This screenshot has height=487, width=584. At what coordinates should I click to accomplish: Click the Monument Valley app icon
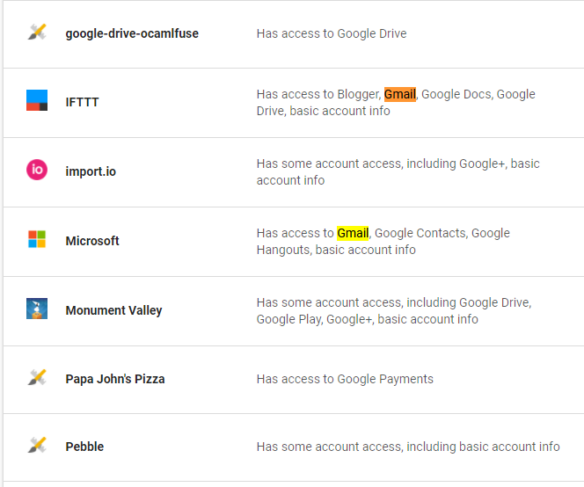[x=36, y=309]
